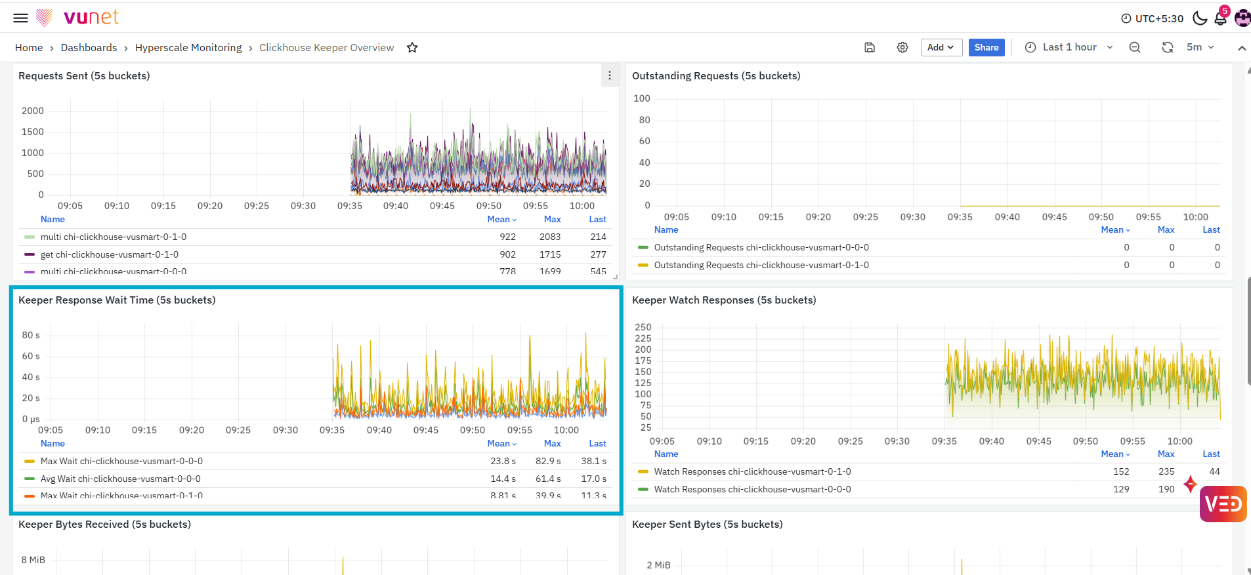Navigate to Dashboards breadcrumb
The height and width of the screenshot is (575, 1251).
coord(89,47)
